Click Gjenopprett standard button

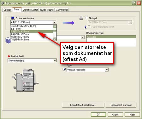tap(121, 105)
